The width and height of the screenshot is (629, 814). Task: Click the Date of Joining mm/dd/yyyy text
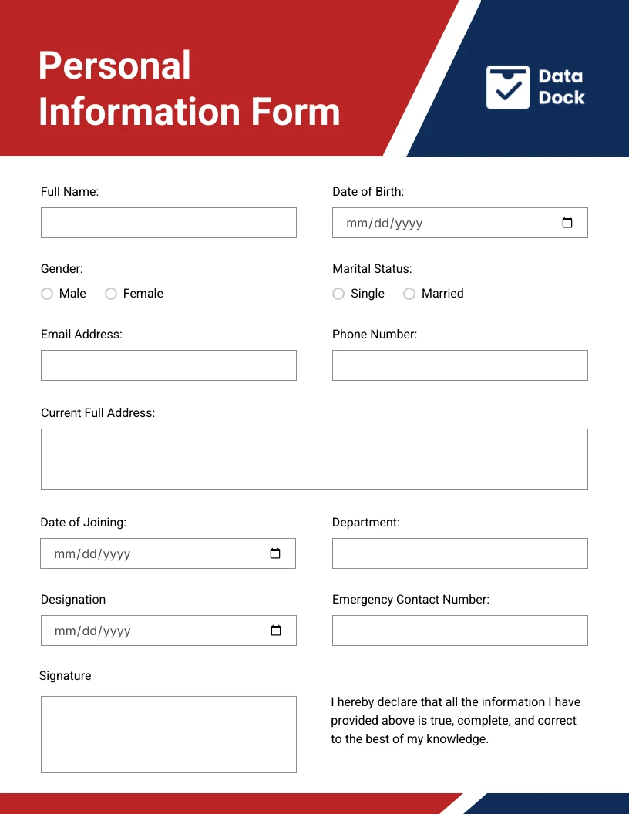pyautogui.click(x=92, y=554)
